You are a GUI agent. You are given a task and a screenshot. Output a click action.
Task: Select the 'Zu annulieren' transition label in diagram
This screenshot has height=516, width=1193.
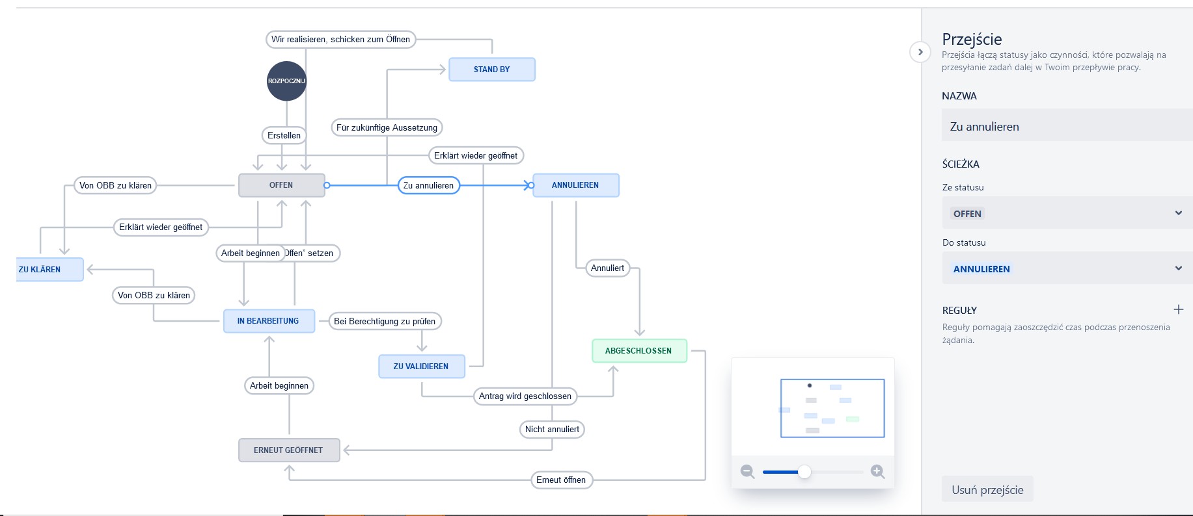428,185
